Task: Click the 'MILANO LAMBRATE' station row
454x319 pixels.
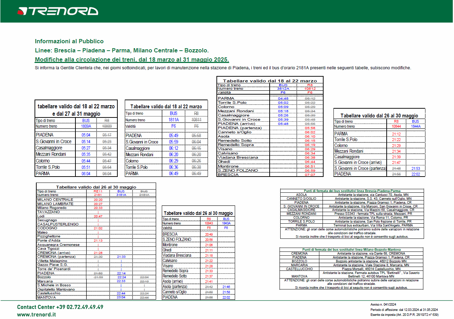Action: click(x=55, y=204)
